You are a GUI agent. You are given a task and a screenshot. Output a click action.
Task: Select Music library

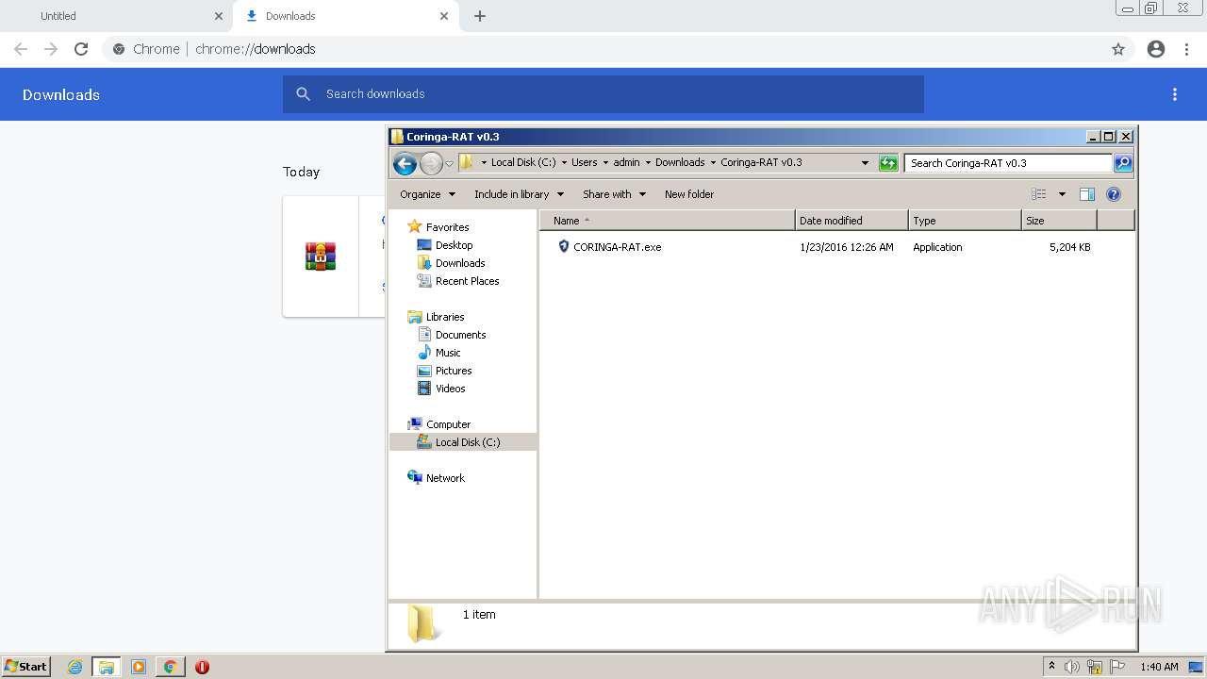tap(448, 353)
